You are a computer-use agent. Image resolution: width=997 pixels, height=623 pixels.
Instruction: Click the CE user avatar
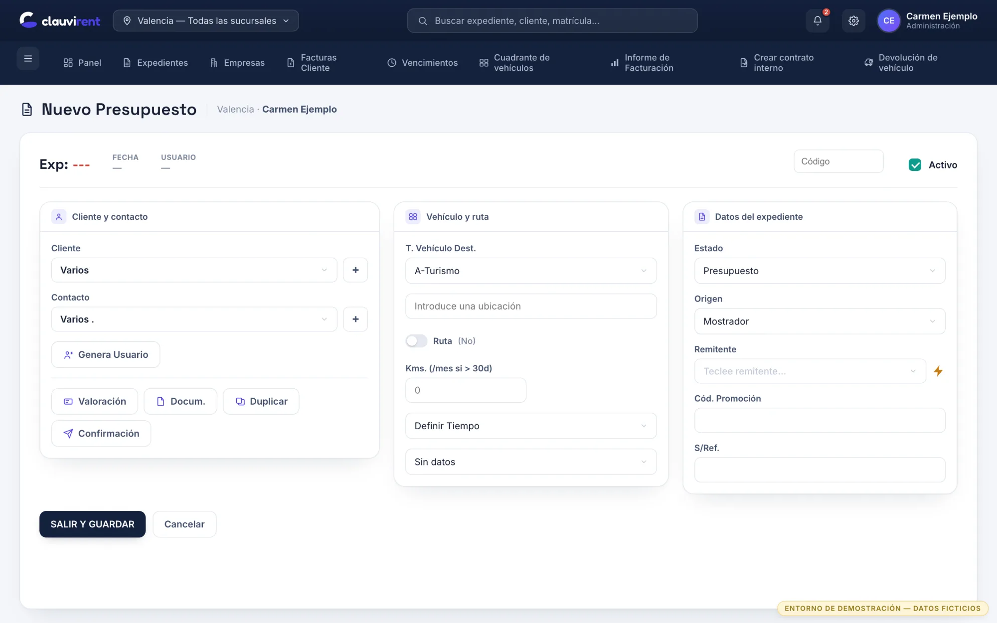pos(888,20)
